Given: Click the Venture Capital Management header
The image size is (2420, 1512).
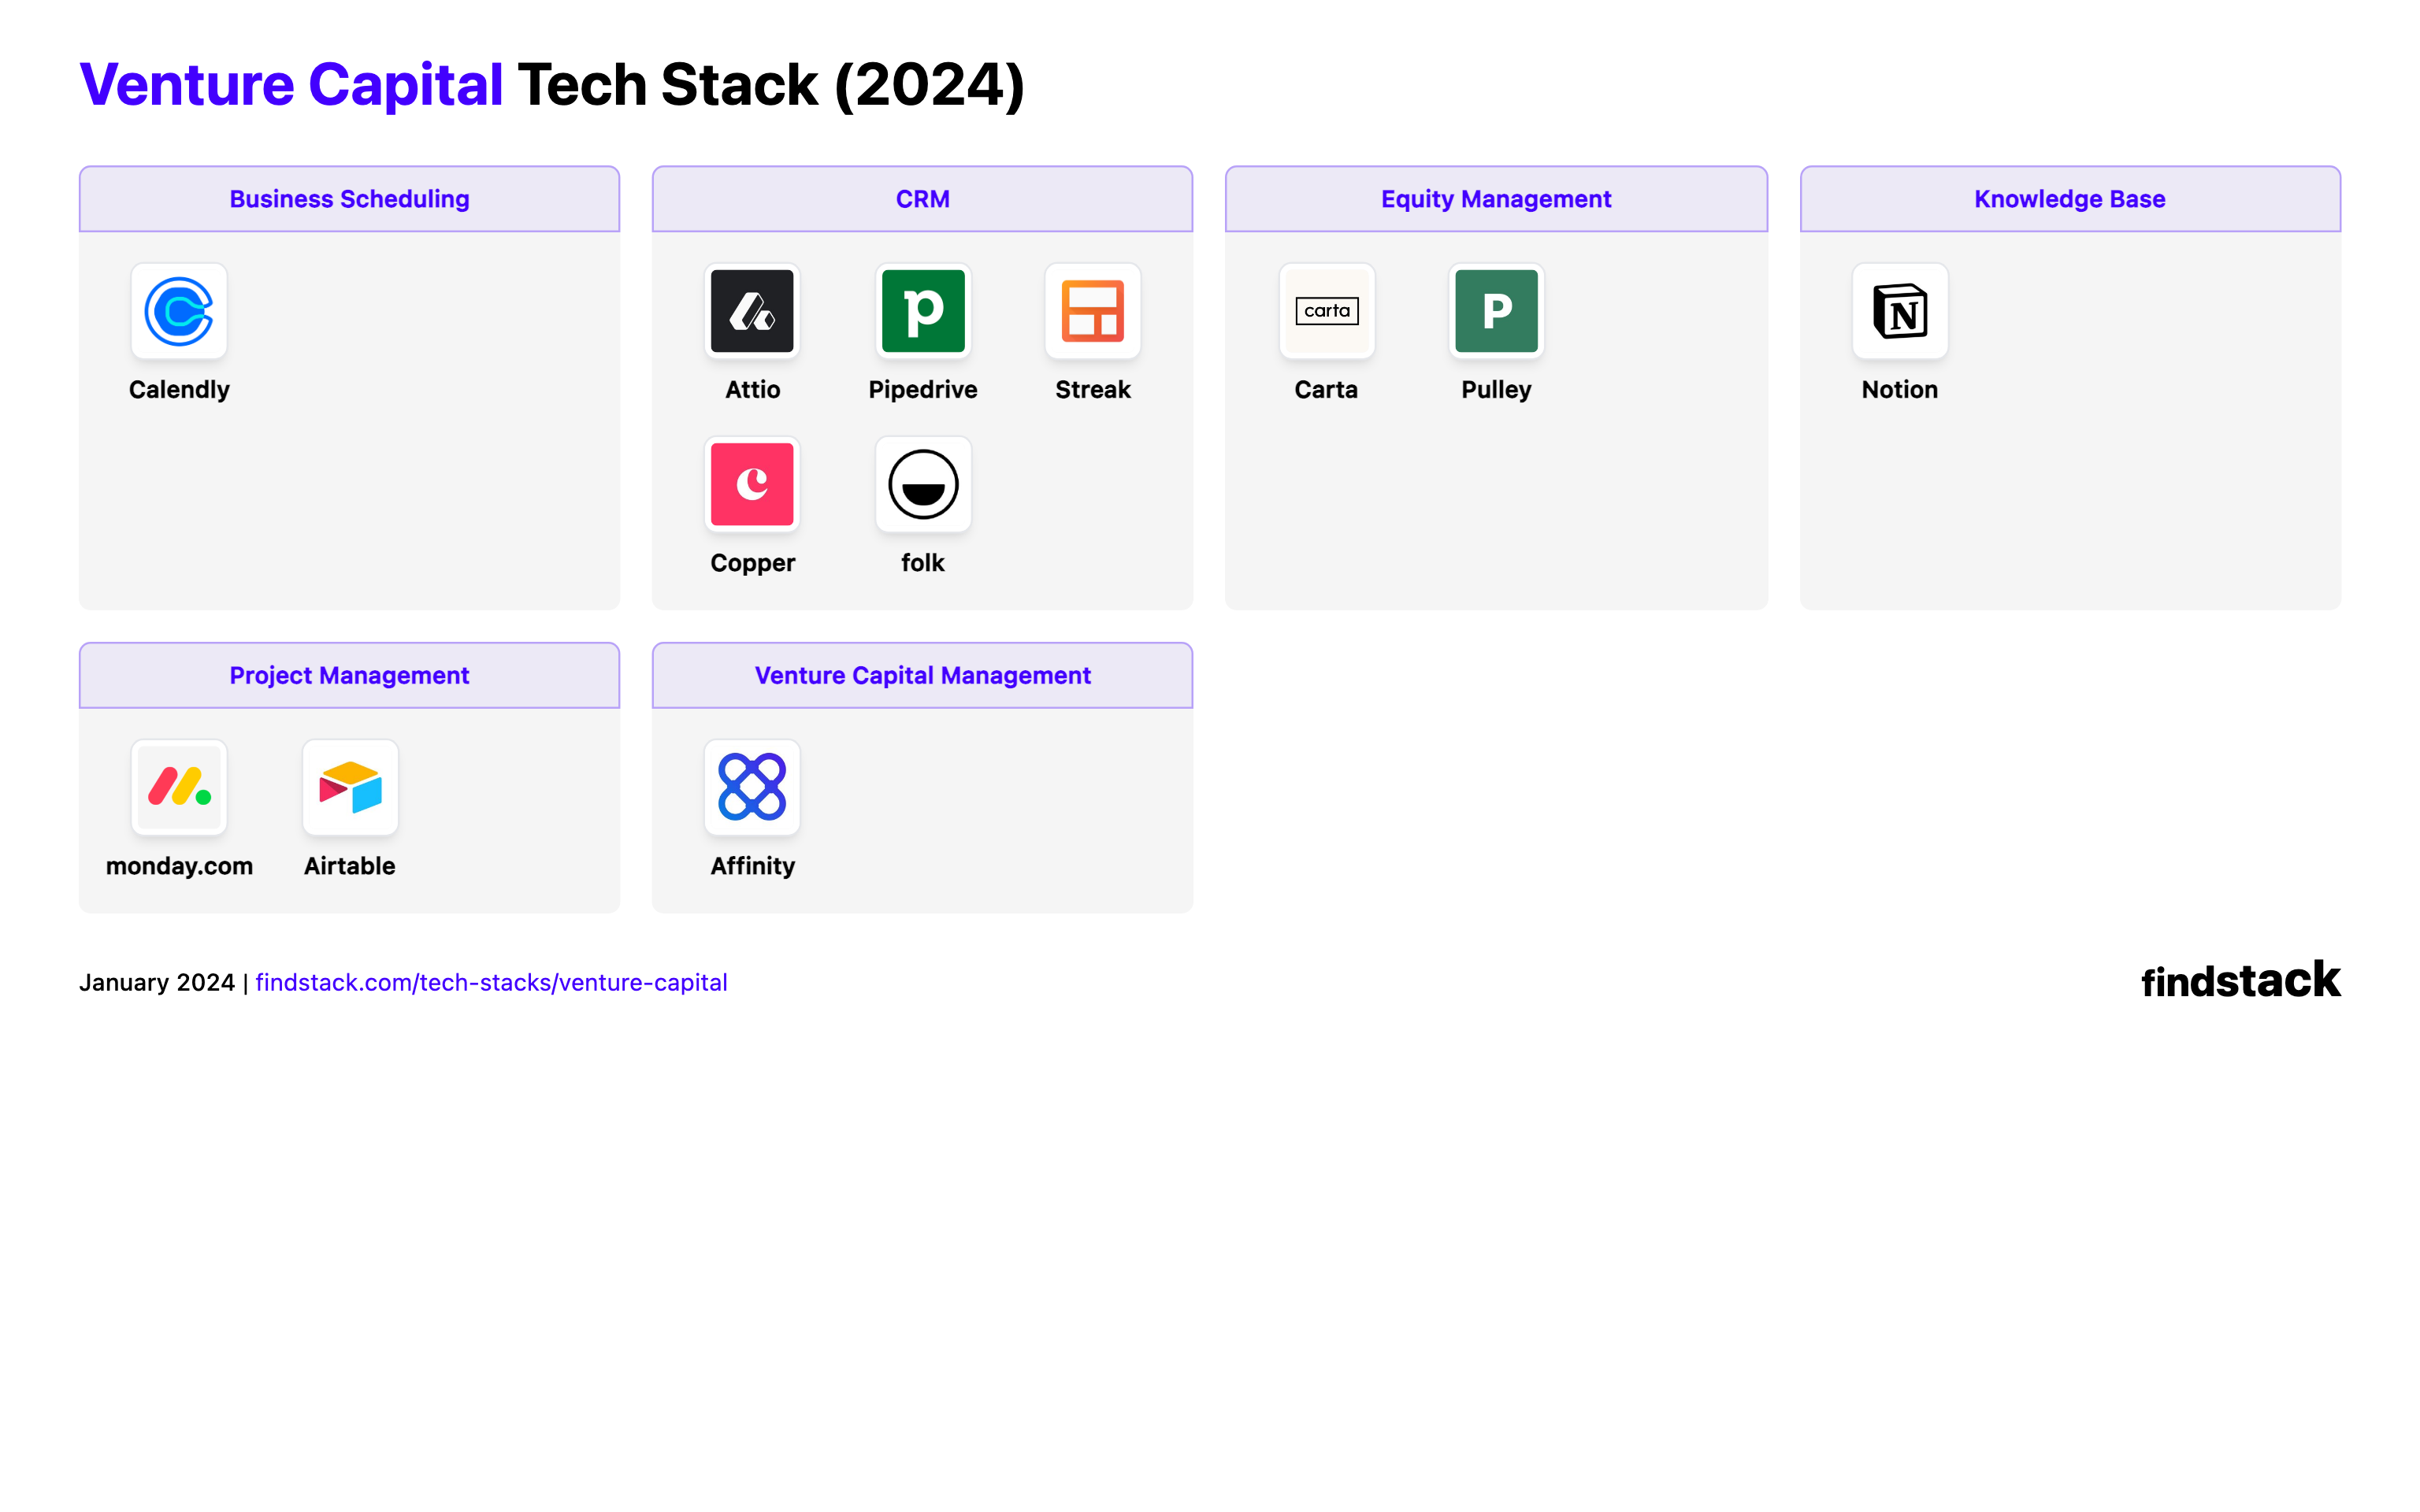Looking at the screenshot, I should tap(922, 675).
